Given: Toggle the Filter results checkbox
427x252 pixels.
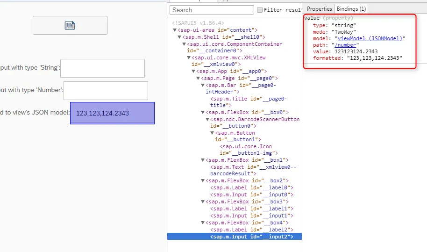Looking at the screenshot, I should (260, 10).
